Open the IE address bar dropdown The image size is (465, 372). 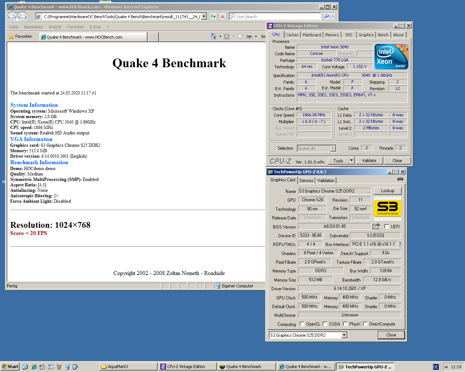(204, 16)
